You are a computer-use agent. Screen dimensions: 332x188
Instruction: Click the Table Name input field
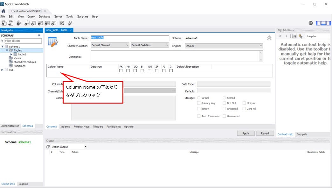pos(130,38)
